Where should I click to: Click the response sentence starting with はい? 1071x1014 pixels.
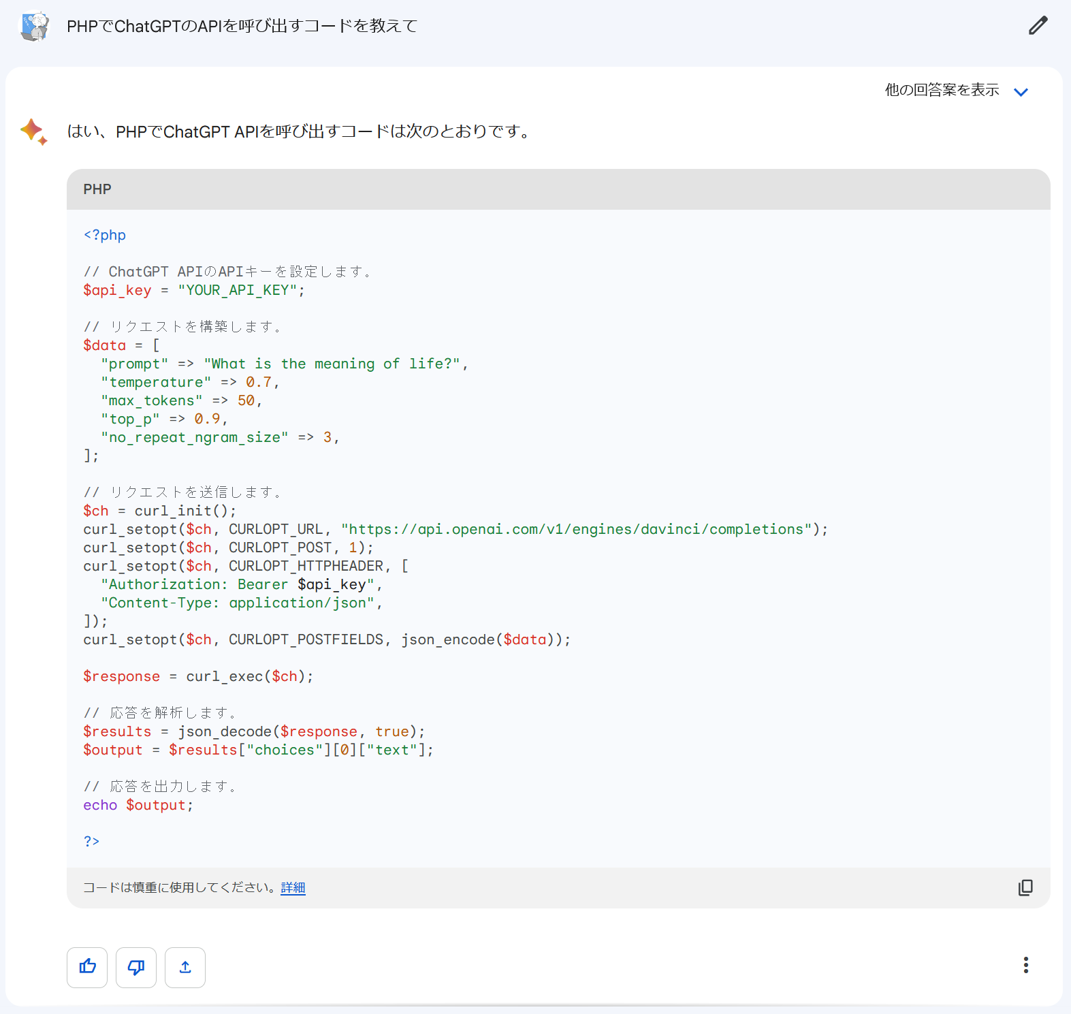(x=300, y=131)
